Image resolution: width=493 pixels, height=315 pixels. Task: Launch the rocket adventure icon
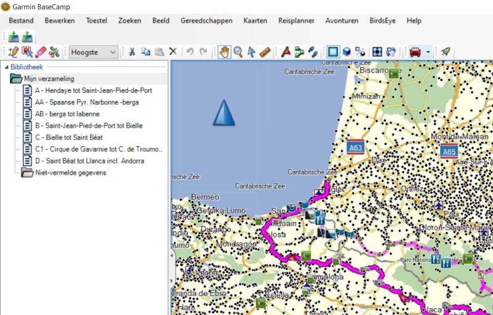(445, 52)
